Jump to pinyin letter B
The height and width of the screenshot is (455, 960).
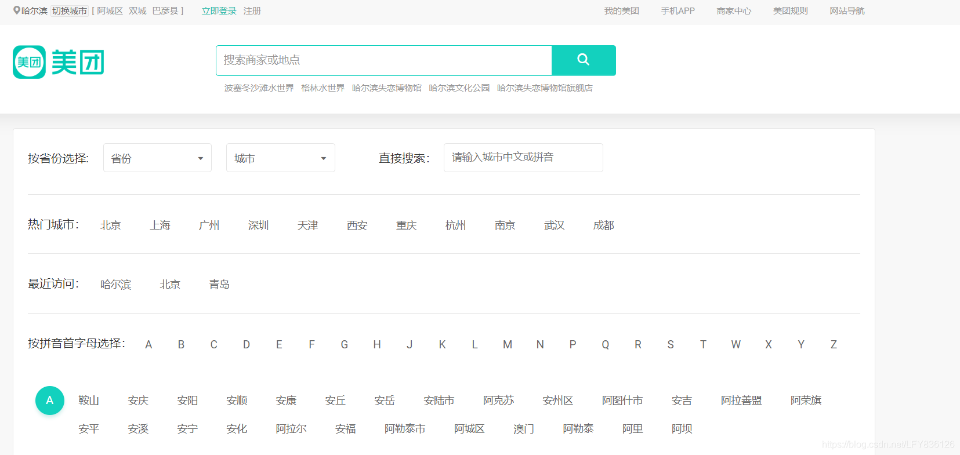coord(181,344)
